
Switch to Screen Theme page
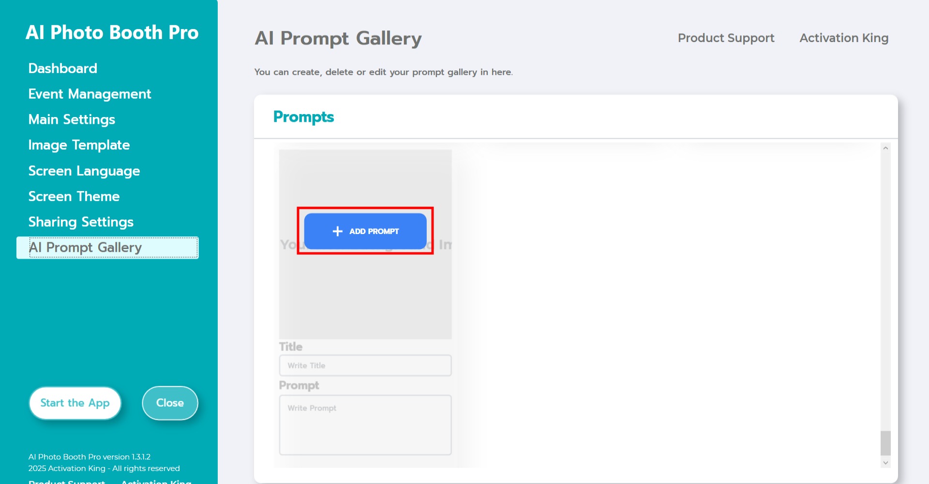(x=74, y=196)
